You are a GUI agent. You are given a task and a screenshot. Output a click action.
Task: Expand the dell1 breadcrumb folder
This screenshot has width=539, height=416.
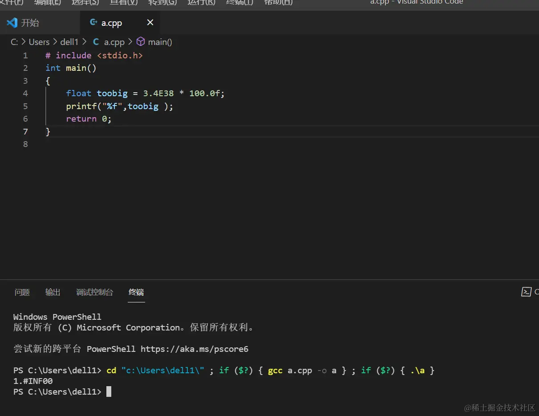tap(69, 42)
